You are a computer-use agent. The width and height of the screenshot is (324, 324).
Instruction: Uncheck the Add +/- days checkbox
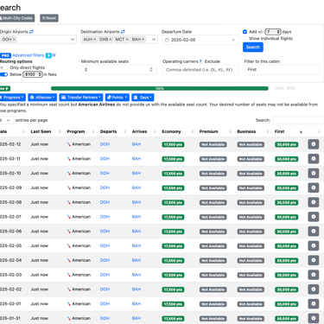coord(245,32)
